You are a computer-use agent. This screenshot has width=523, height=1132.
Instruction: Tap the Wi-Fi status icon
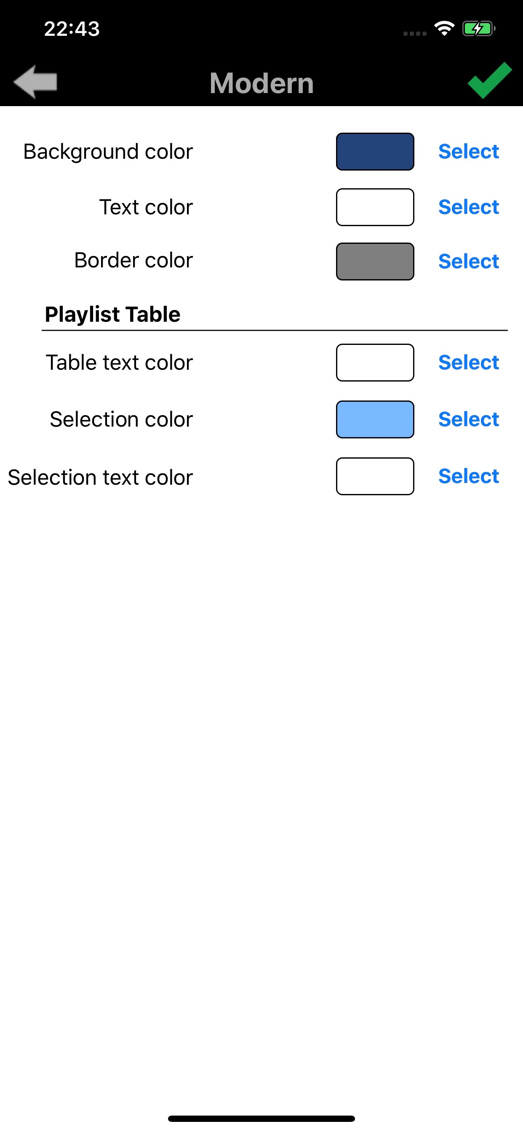[x=444, y=29]
